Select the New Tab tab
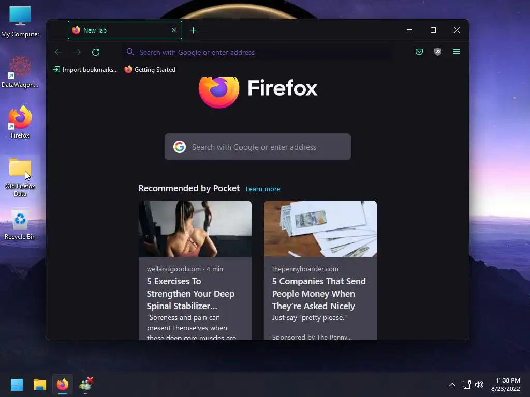The width and height of the screenshot is (530, 397). (x=125, y=30)
